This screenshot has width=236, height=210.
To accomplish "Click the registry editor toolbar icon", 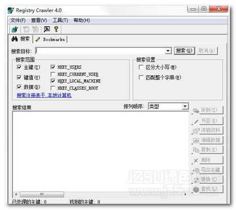I will coord(15,29).
